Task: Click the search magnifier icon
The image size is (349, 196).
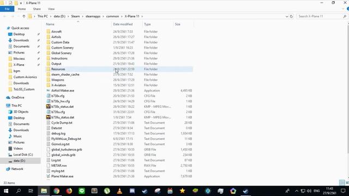Action: [x=345, y=16]
